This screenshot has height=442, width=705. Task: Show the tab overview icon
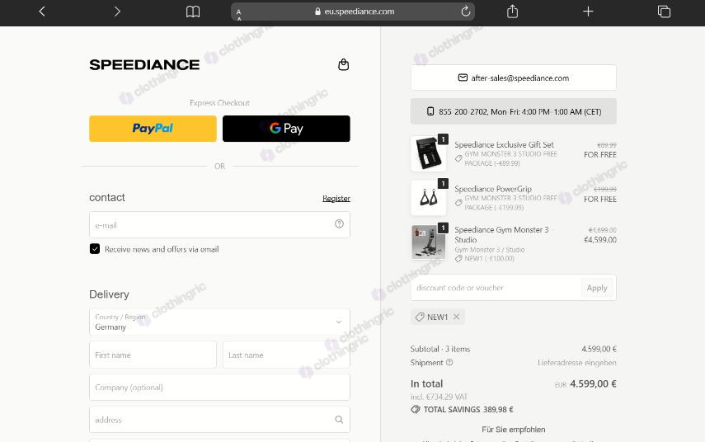click(x=664, y=12)
